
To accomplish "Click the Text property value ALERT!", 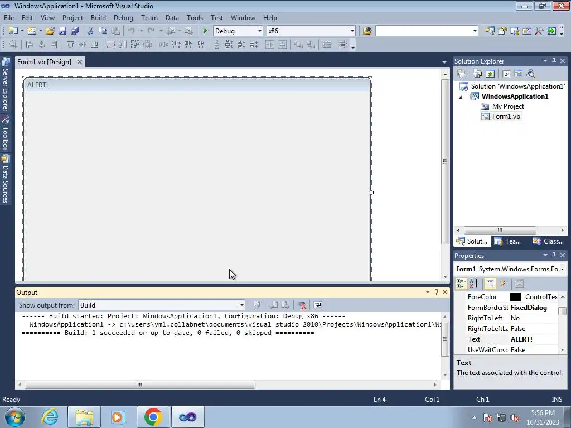I will pos(521,339).
